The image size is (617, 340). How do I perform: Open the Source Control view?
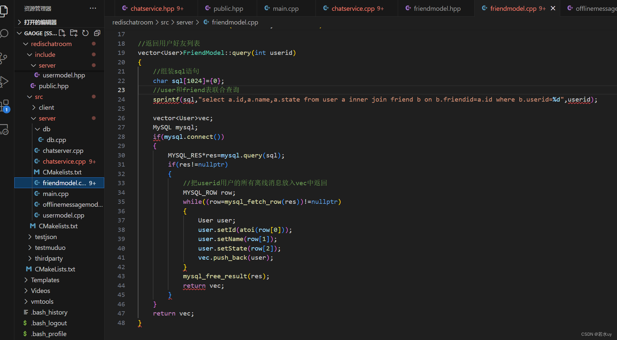(x=4, y=58)
